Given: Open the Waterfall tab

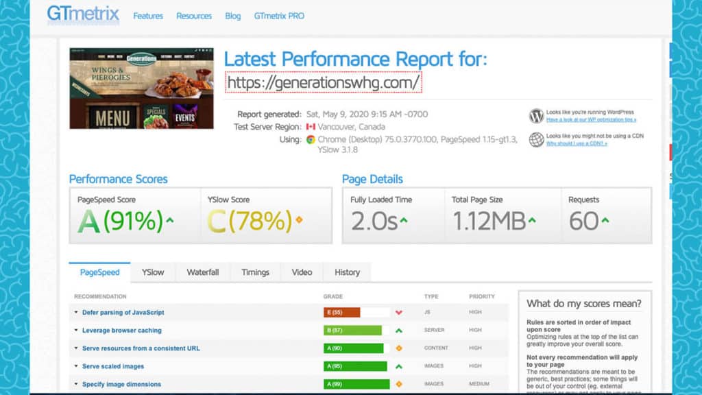Looking at the screenshot, I should tap(203, 272).
